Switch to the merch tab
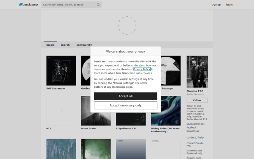 pyautogui.click(x=66, y=45)
